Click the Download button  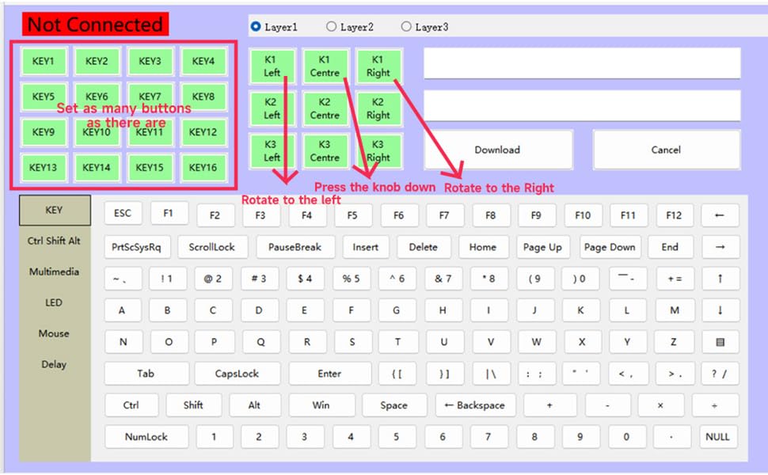(x=497, y=150)
